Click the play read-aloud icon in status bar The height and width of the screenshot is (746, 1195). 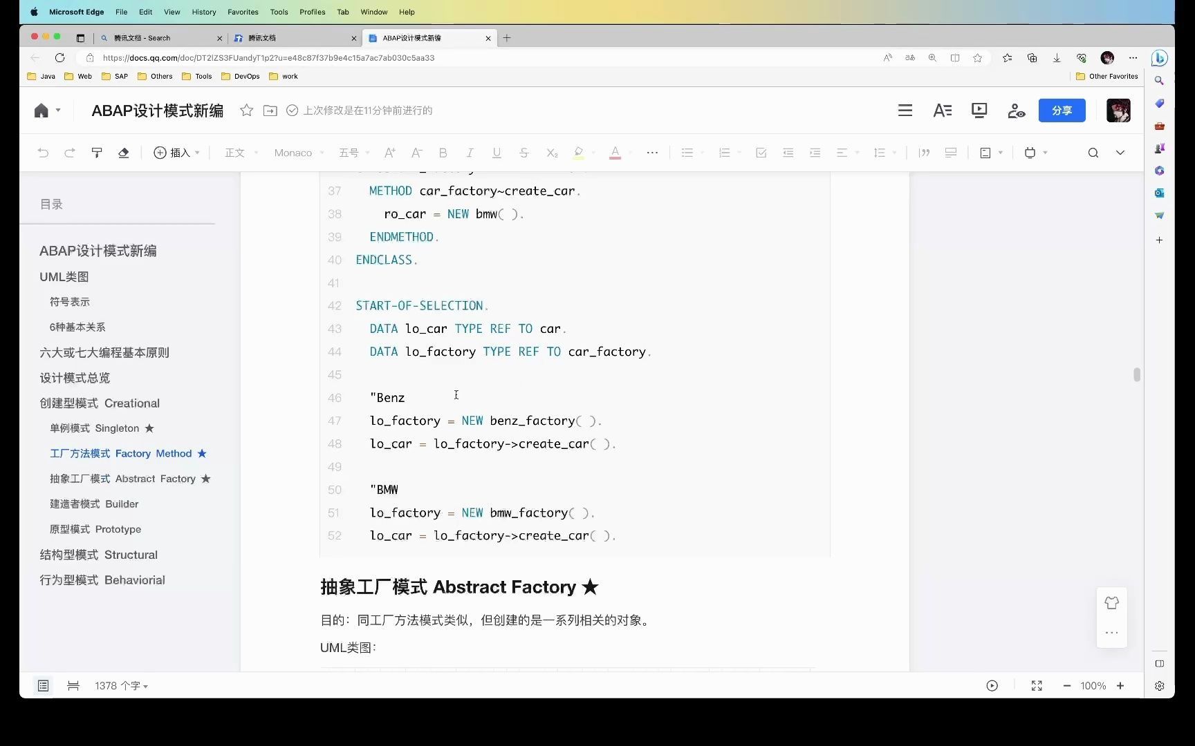pos(992,686)
